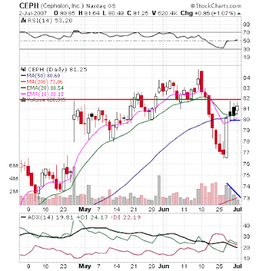This screenshot has width=259, height=271.
Task: Click the MA(200) 73.06 legend entry
Action: [x=42, y=82]
